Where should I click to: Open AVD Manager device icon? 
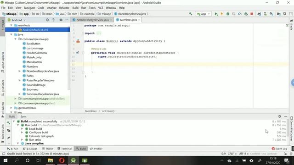click(x=265, y=14)
